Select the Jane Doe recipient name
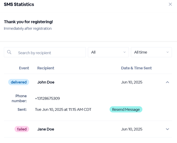 click(46, 129)
